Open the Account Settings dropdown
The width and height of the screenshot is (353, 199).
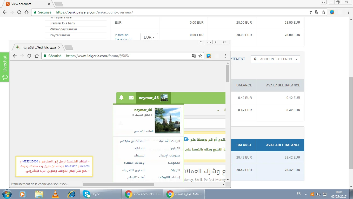(x=276, y=59)
